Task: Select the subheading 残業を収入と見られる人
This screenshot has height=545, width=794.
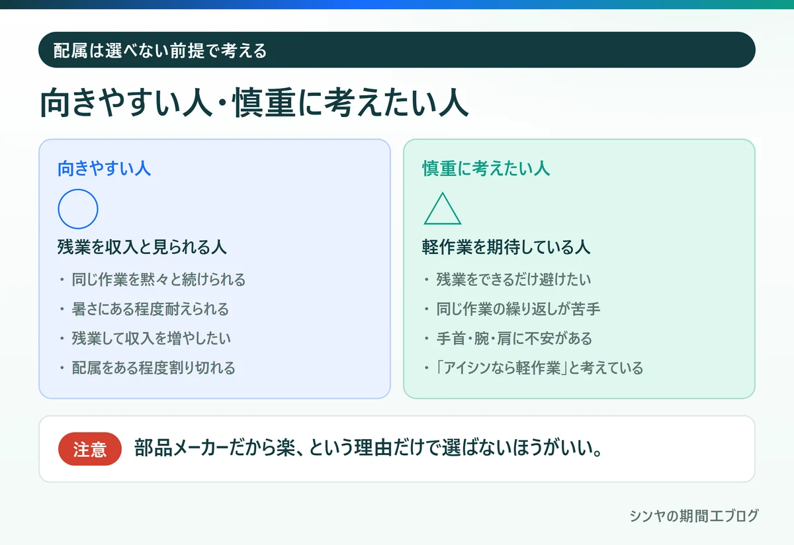Action: (142, 247)
